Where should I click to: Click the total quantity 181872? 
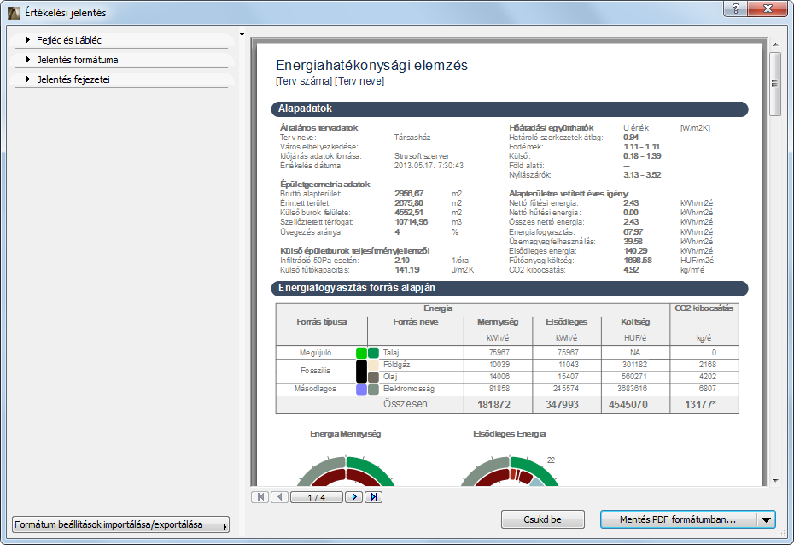click(493, 405)
